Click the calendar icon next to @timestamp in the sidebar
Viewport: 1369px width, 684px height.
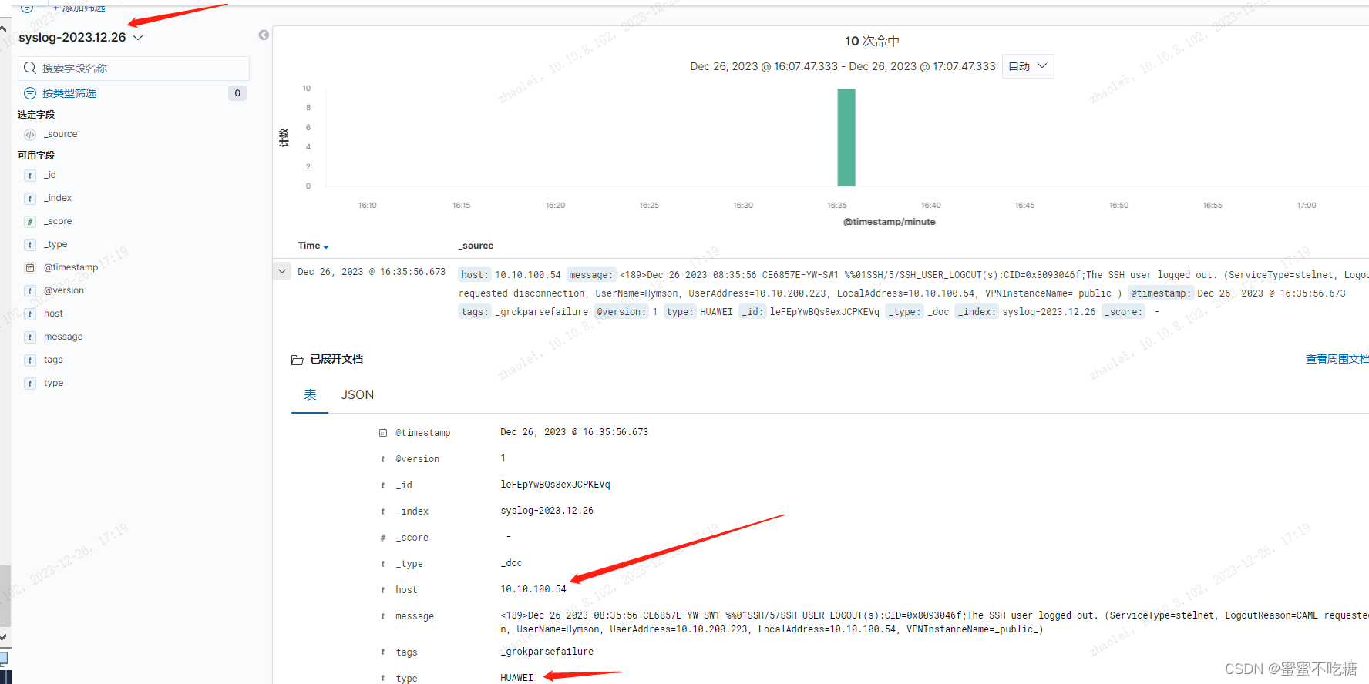click(x=30, y=268)
